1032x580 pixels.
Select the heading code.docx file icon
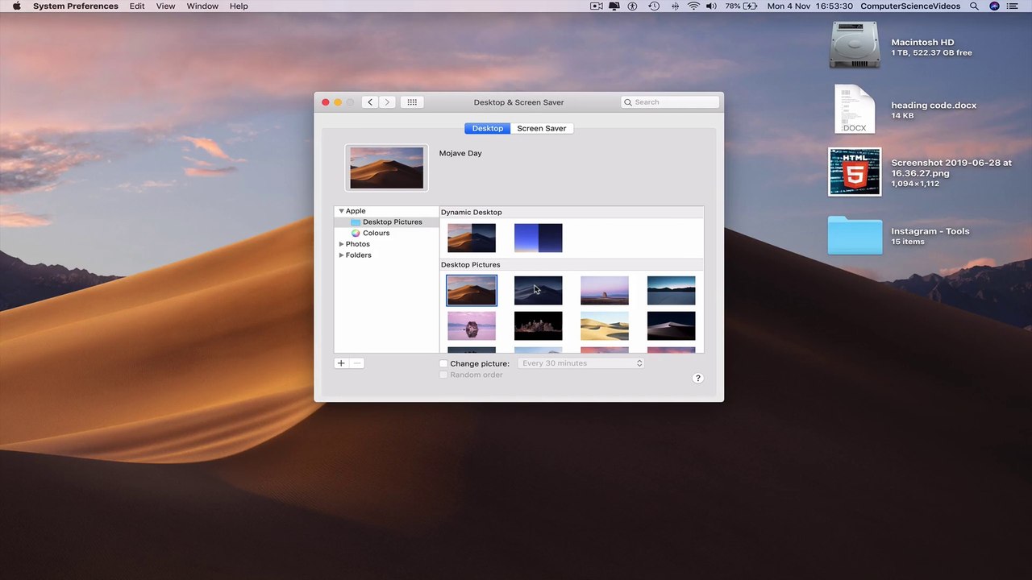pos(855,109)
